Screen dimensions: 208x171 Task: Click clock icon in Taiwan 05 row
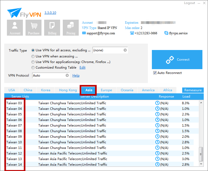[x=157, y=114]
